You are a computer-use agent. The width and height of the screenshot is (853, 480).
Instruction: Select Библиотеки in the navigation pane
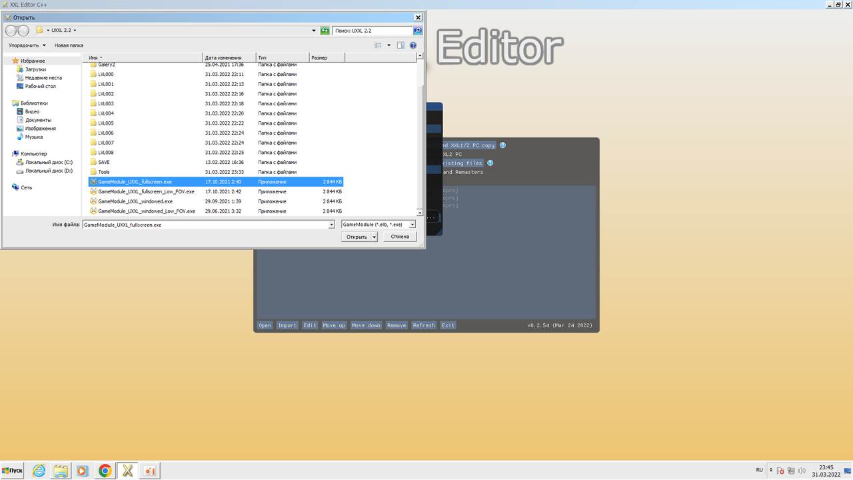tap(34, 103)
